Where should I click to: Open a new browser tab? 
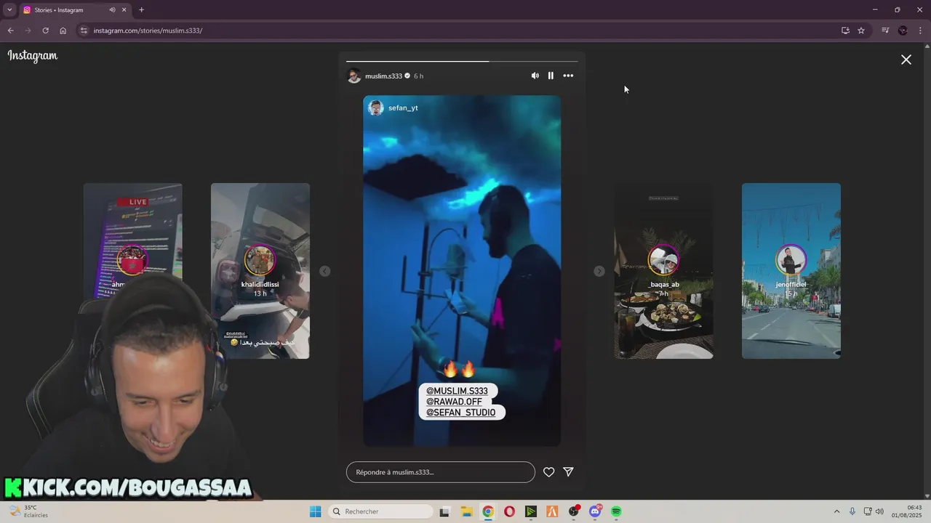(141, 10)
